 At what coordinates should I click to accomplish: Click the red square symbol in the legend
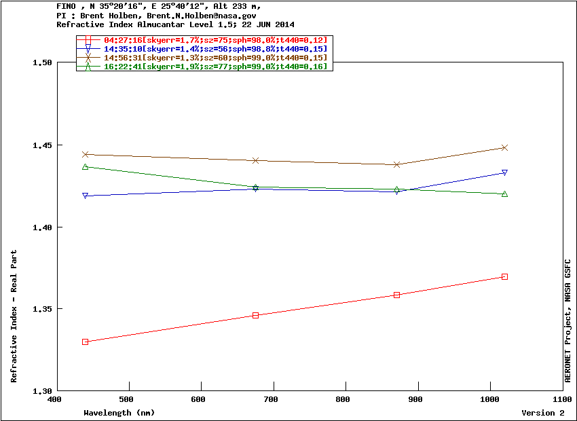[x=88, y=40]
